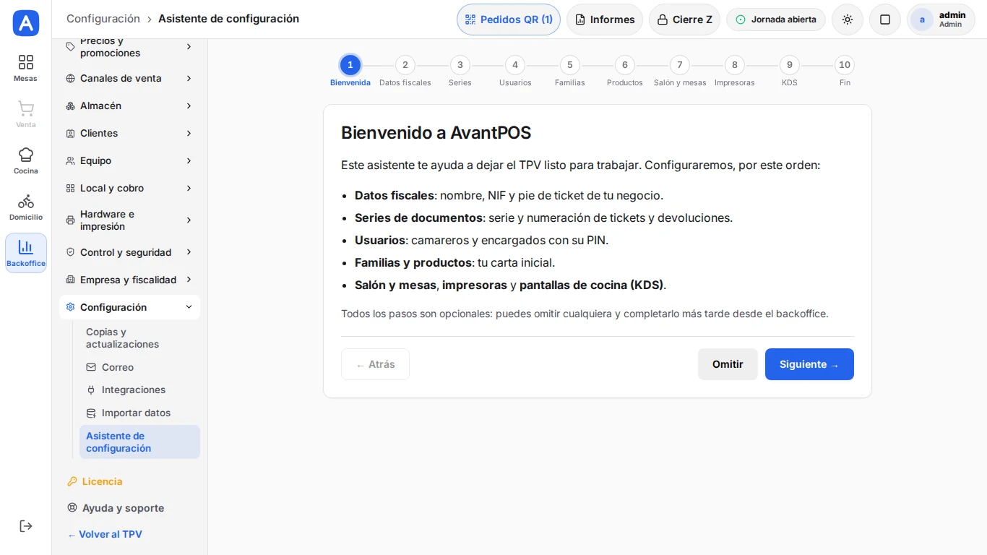Viewport: 987px width, 555px height.
Task: Click the Siguiente button
Action: point(809,364)
